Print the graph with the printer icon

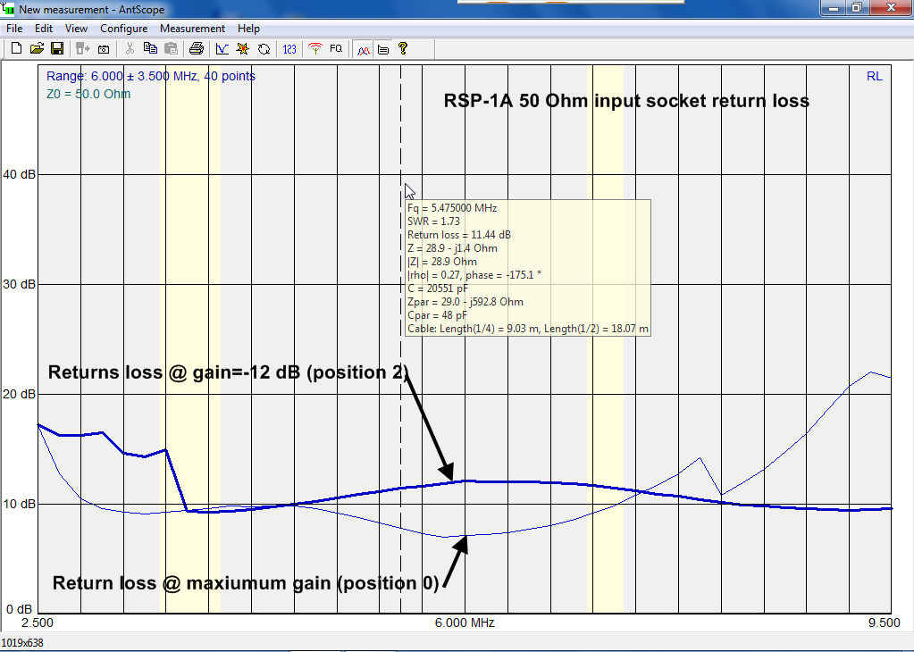[x=197, y=49]
